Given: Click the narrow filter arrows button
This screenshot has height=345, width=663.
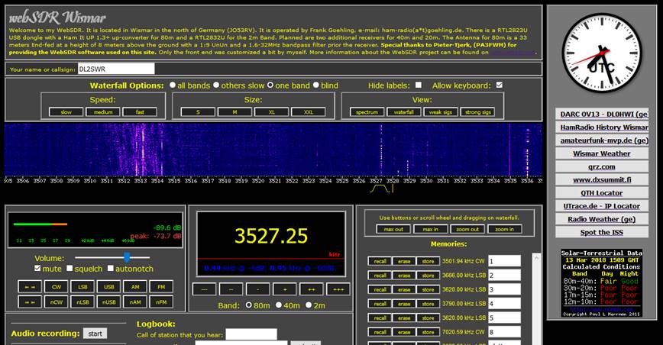Looking at the screenshot, I should point(29,302).
